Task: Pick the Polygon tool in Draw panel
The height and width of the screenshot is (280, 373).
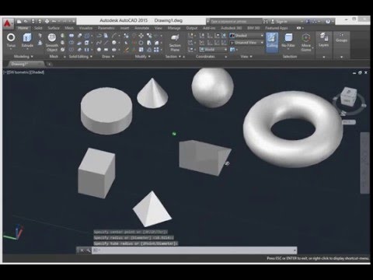Action: 99,50
